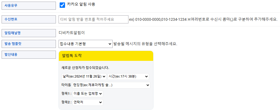Image resolution: width=280 pixels, height=112 pixels.
Task: Click the 타이틀 field label in the preview
Action: tap(66, 85)
